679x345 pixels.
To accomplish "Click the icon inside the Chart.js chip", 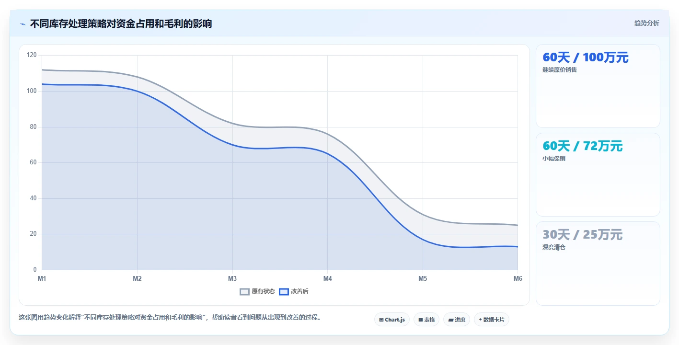I will [x=381, y=320].
